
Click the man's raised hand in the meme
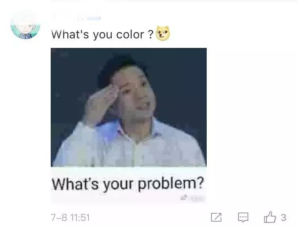click(x=101, y=104)
